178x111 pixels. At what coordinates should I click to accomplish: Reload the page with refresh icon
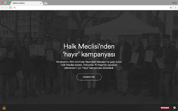pyautogui.click(x=10, y=7)
